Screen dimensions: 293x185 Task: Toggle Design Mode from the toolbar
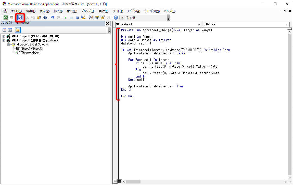point(83,17)
